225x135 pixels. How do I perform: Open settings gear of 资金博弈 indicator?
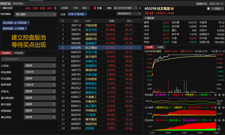coord(216,95)
